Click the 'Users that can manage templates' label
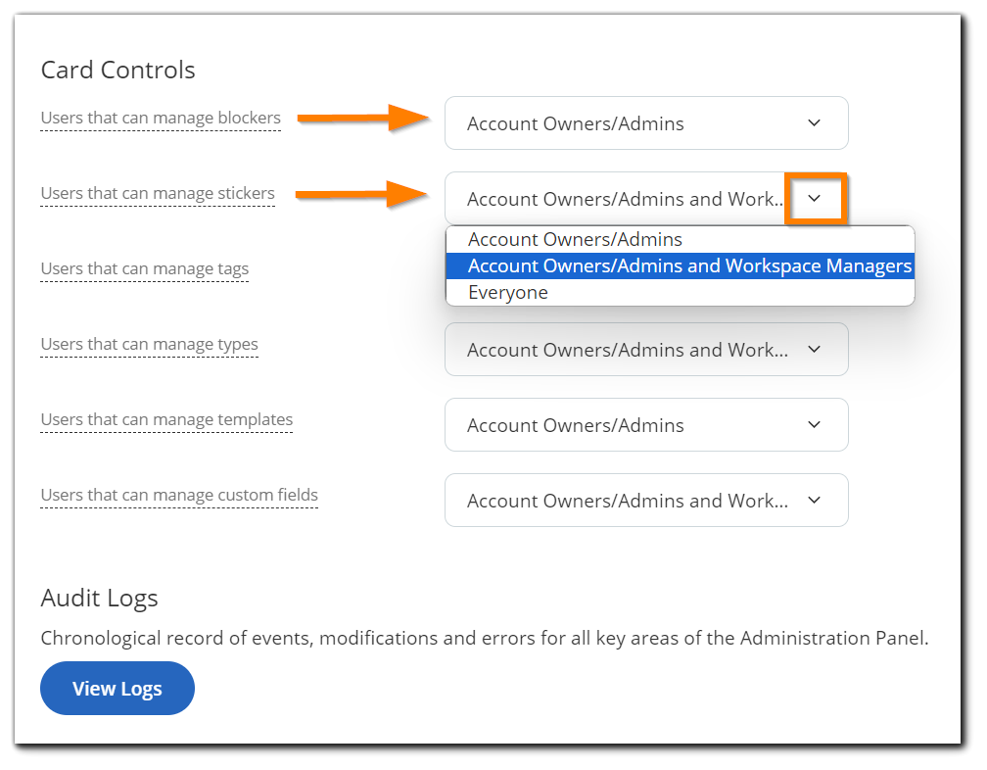The image size is (987, 770). pos(166,419)
